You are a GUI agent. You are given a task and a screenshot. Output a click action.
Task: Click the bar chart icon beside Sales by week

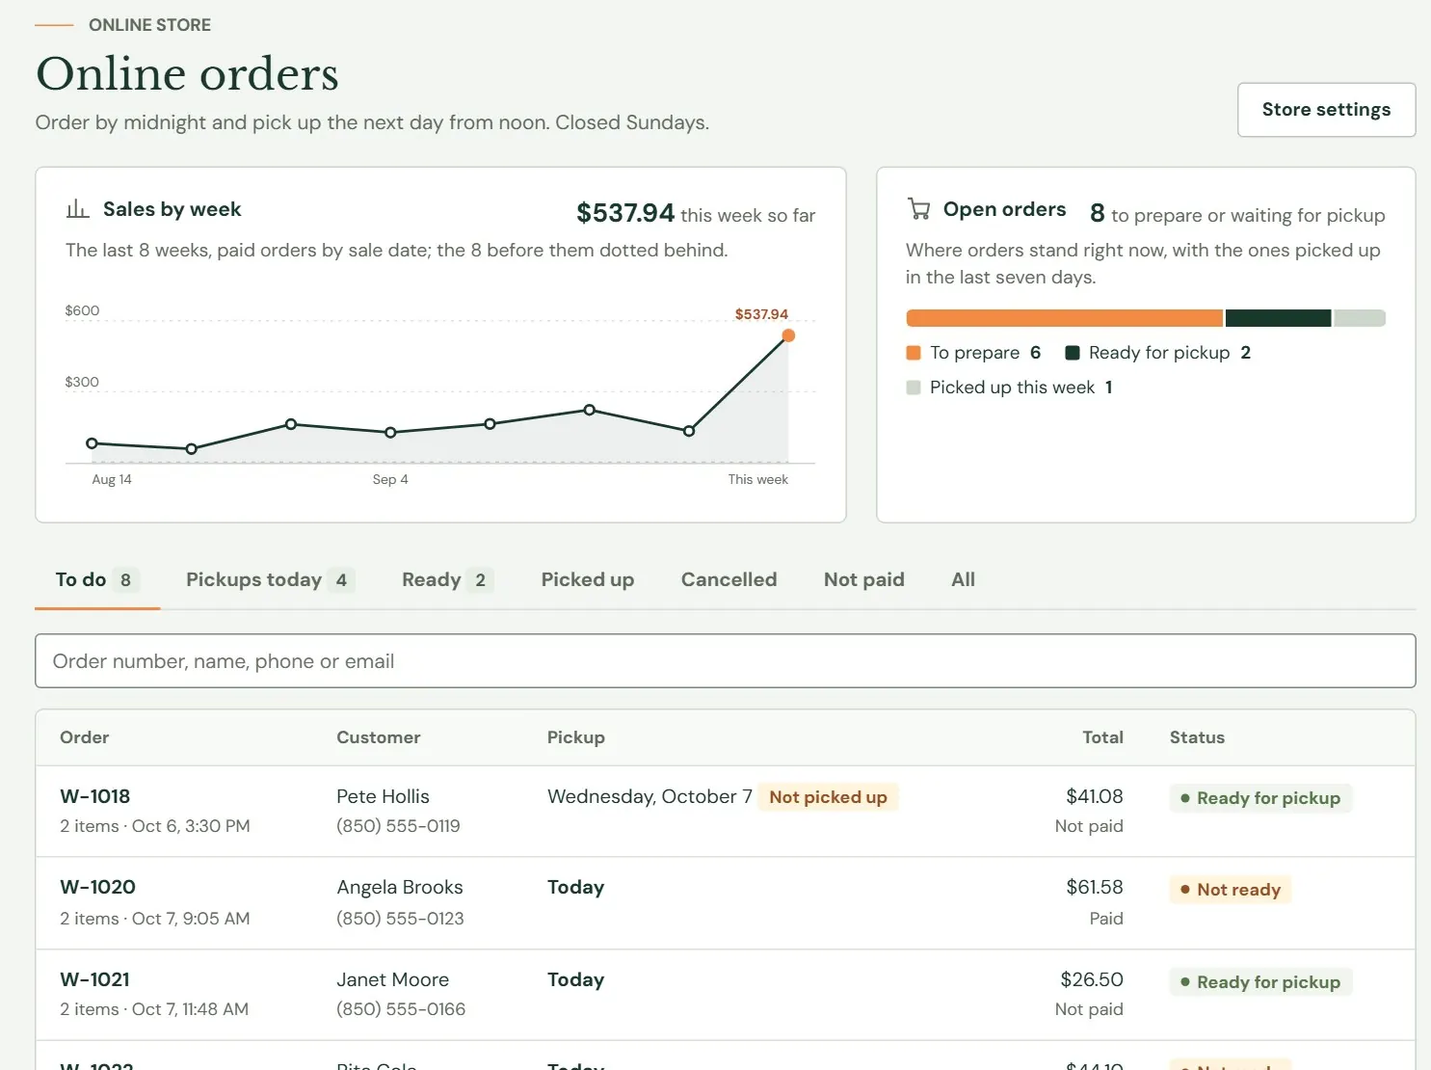(x=78, y=208)
